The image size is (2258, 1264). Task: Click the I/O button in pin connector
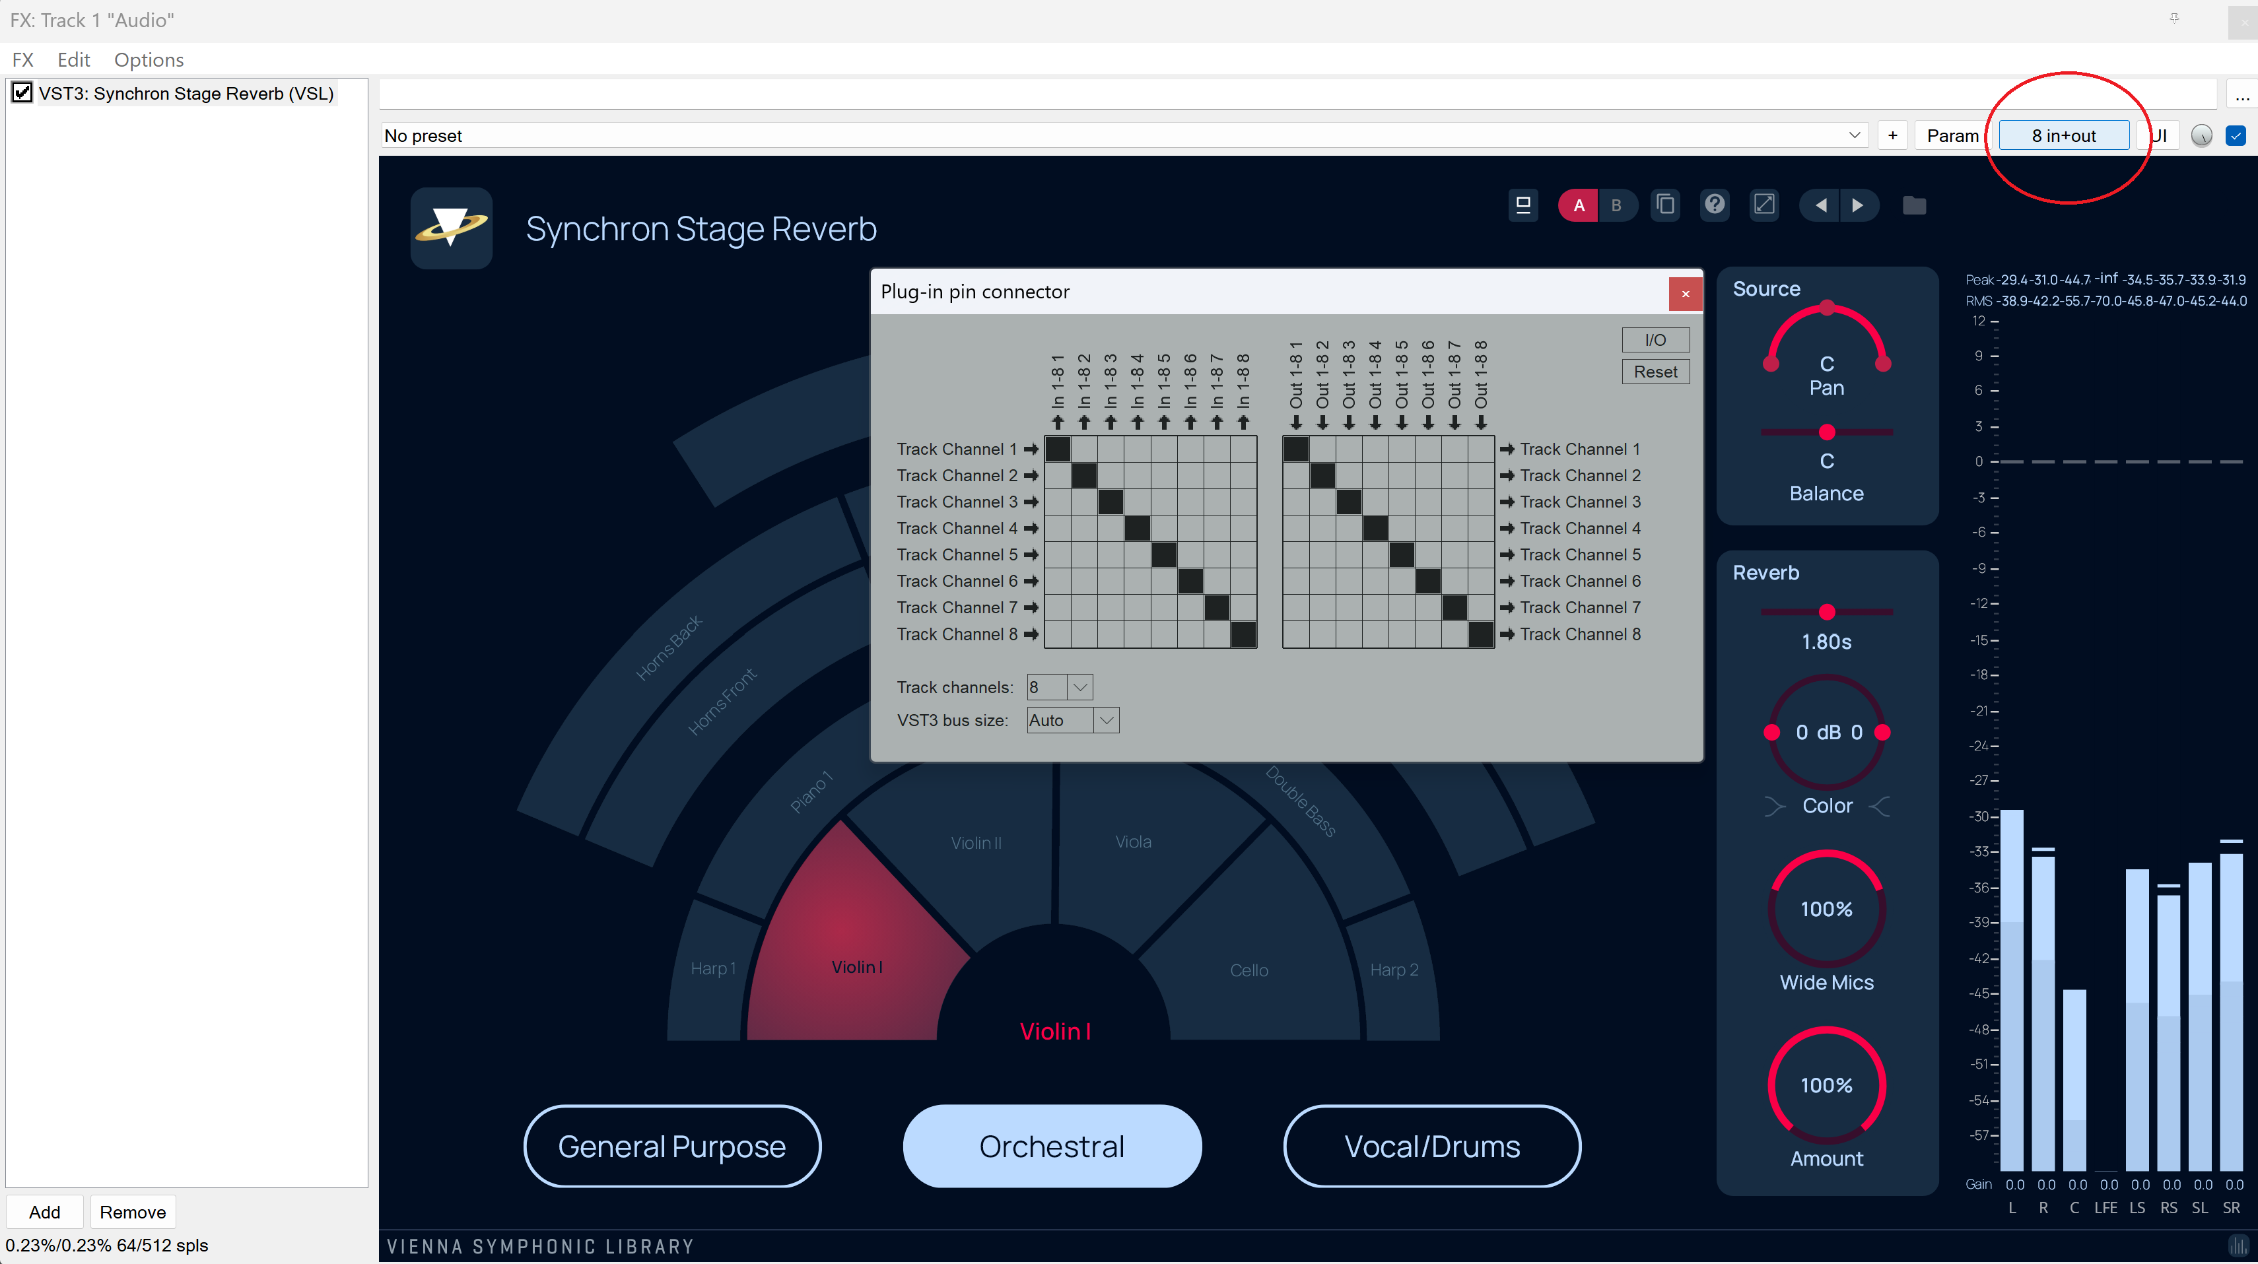[1655, 339]
